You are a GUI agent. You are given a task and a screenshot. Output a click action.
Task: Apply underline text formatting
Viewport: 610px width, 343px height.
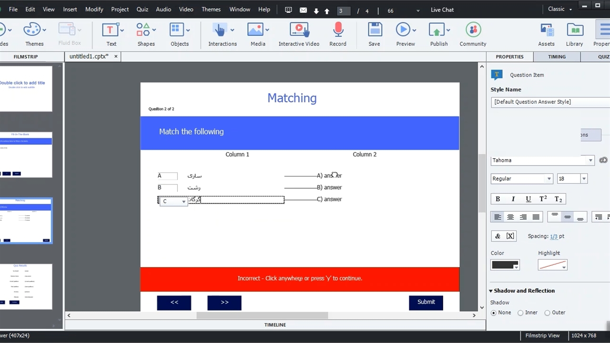(x=528, y=199)
